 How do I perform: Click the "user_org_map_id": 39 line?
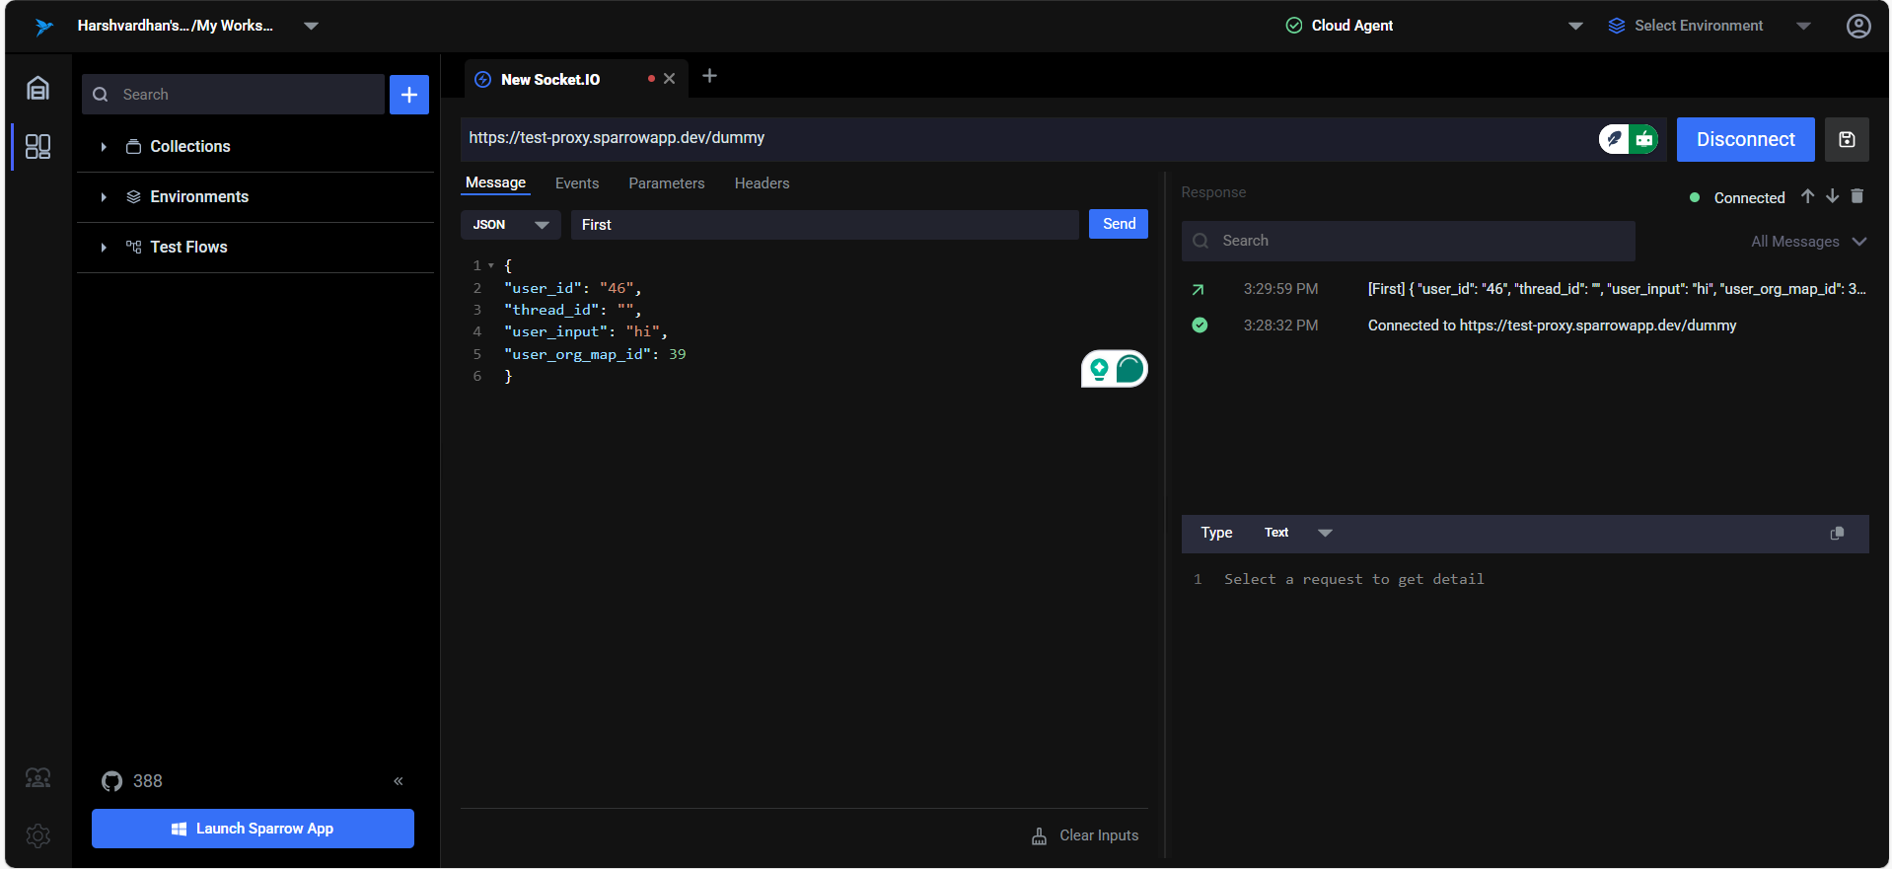595,354
